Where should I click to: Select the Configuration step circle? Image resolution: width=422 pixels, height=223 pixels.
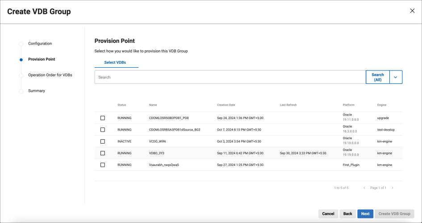click(21, 44)
